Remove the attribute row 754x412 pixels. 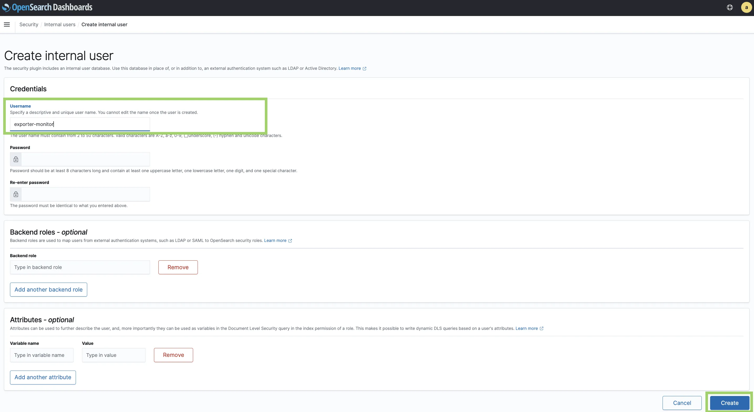click(x=173, y=355)
